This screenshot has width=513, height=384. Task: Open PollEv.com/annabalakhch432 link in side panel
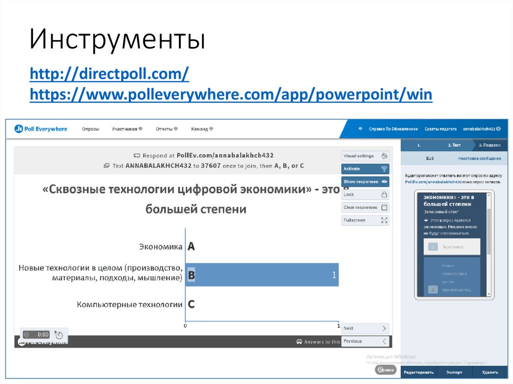[x=433, y=182]
